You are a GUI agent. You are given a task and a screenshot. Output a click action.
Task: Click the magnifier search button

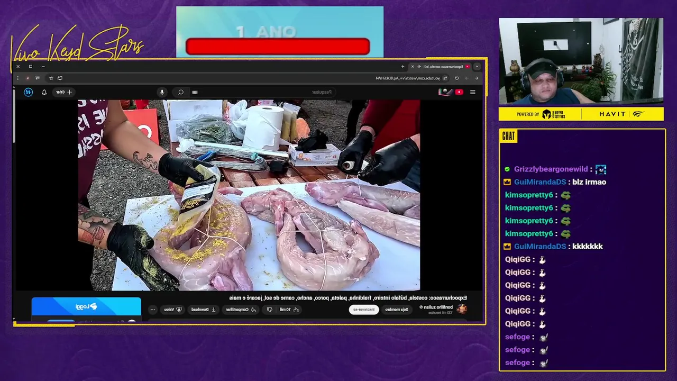180,92
